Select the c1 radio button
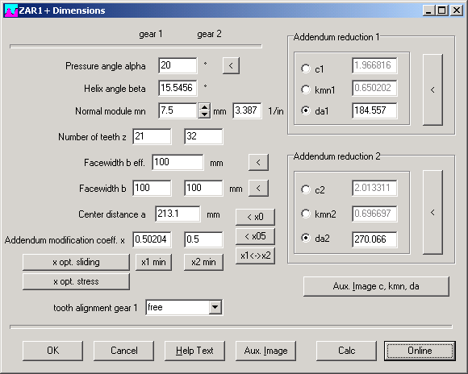Screen dimensions: 468x374 306,69
